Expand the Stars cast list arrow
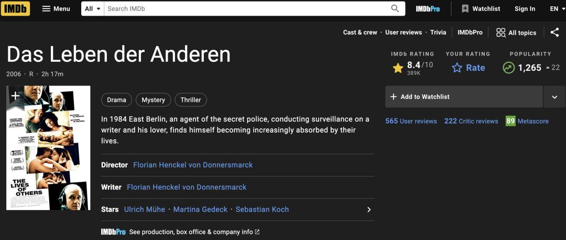This screenshot has height=240, width=566. pos(369,210)
